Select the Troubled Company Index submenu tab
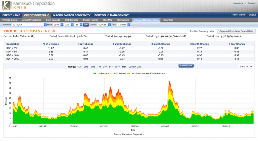The height and width of the screenshot is (141, 258). point(146,20)
